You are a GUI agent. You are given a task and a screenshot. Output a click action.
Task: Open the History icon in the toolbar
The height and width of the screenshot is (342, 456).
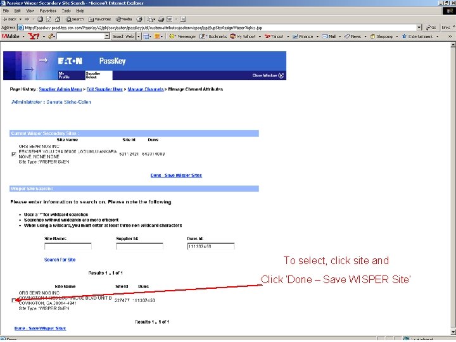[x=139, y=19]
